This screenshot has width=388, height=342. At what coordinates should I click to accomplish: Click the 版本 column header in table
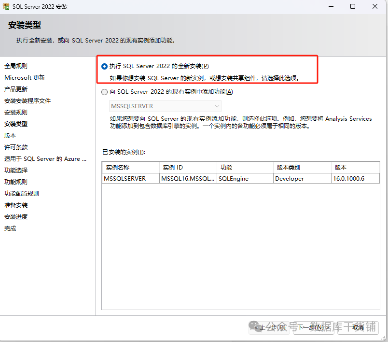coord(355,168)
